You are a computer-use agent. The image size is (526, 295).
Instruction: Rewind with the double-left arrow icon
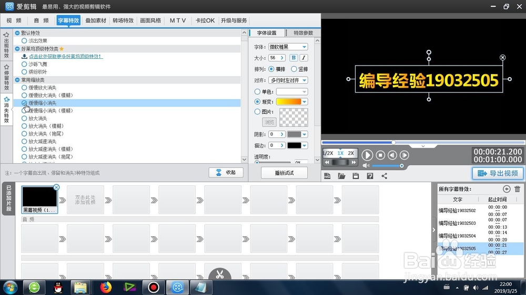(327, 162)
